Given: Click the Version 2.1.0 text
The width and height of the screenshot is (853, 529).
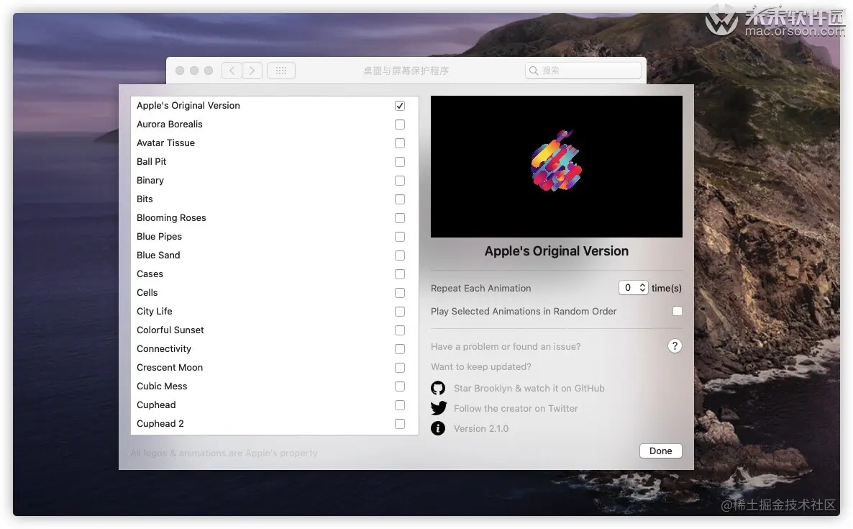Looking at the screenshot, I should tap(481, 428).
